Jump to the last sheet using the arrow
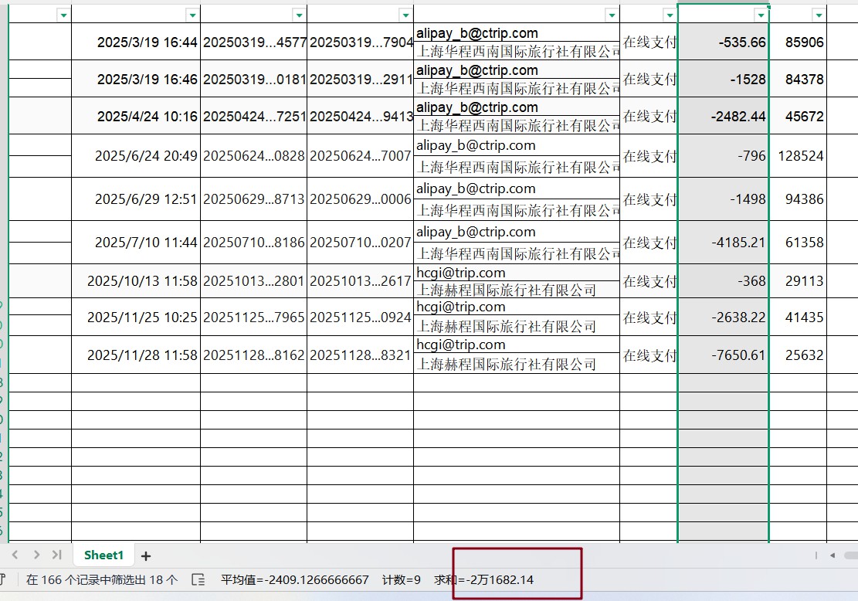858x601 pixels. 56,555
